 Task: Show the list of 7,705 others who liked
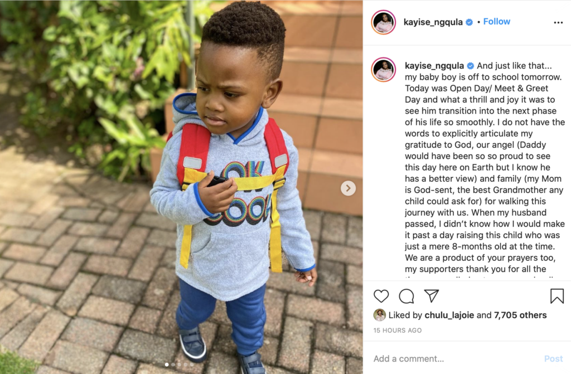pos(520,315)
